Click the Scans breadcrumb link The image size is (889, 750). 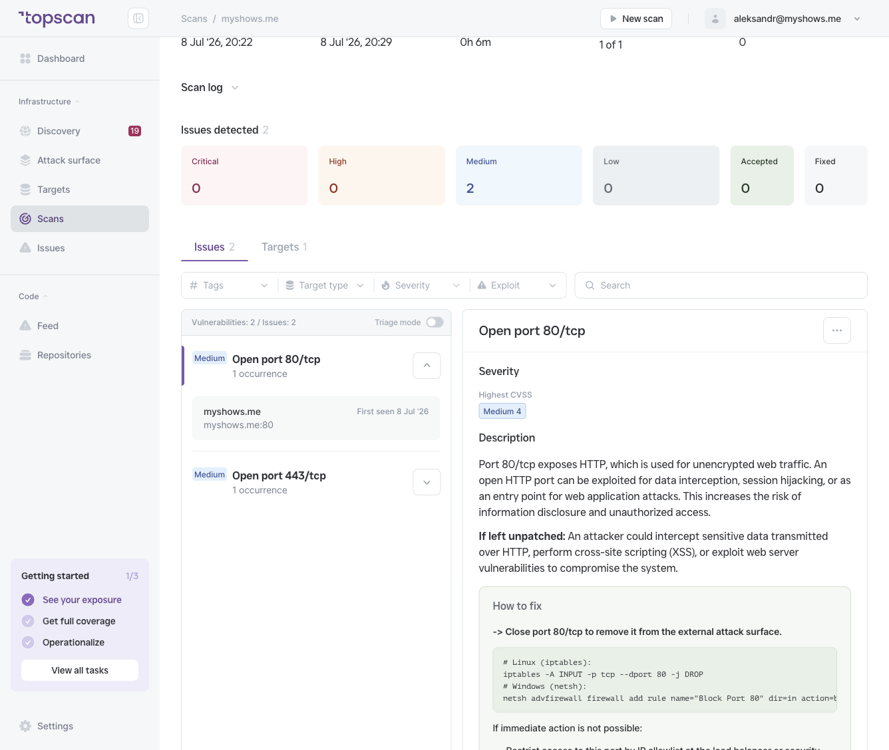(194, 19)
